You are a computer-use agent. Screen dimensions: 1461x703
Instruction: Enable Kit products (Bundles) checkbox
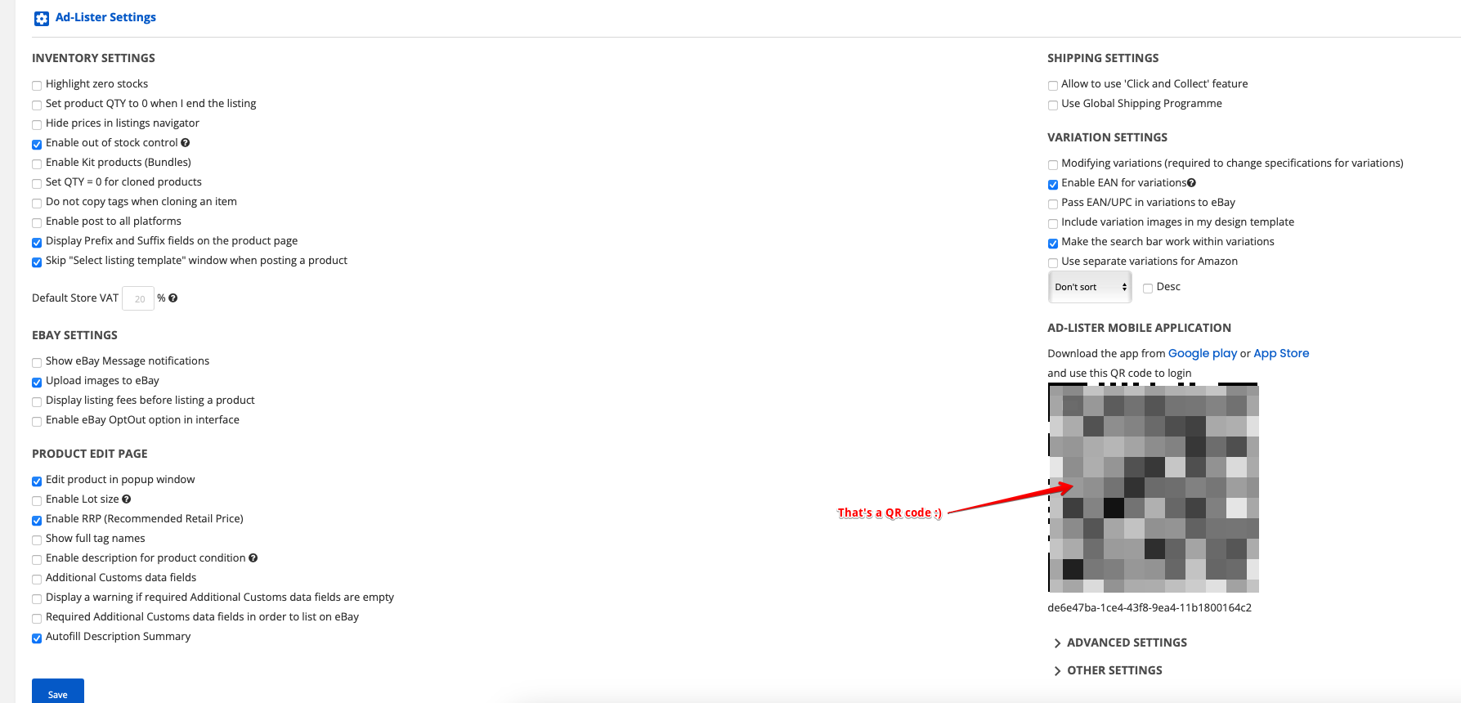(x=37, y=163)
